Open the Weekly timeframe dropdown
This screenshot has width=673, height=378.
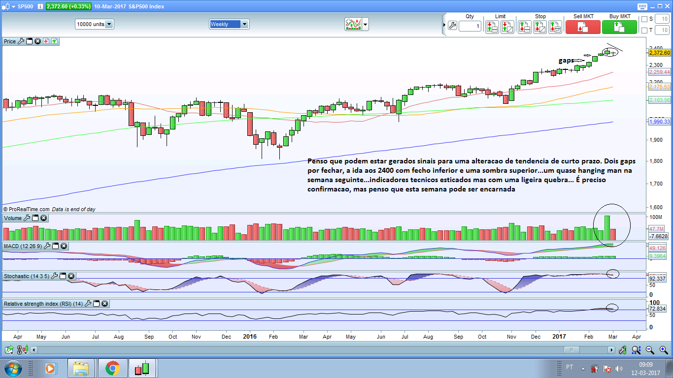(x=230, y=24)
